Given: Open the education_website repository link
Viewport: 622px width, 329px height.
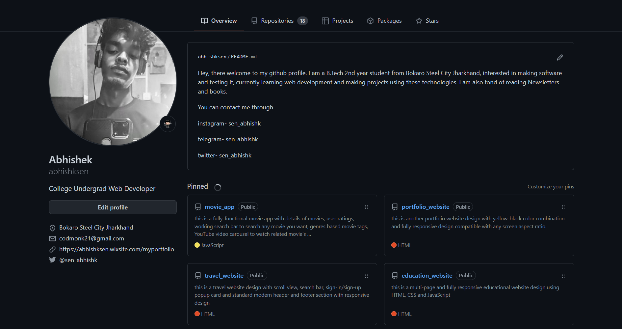Looking at the screenshot, I should [x=427, y=276].
